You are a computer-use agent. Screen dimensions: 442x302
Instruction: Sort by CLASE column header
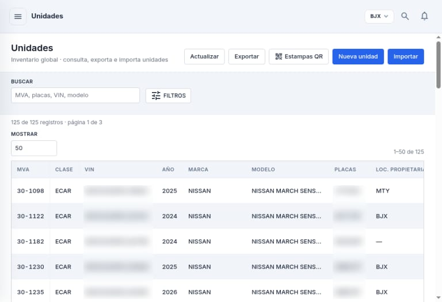point(64,170)
